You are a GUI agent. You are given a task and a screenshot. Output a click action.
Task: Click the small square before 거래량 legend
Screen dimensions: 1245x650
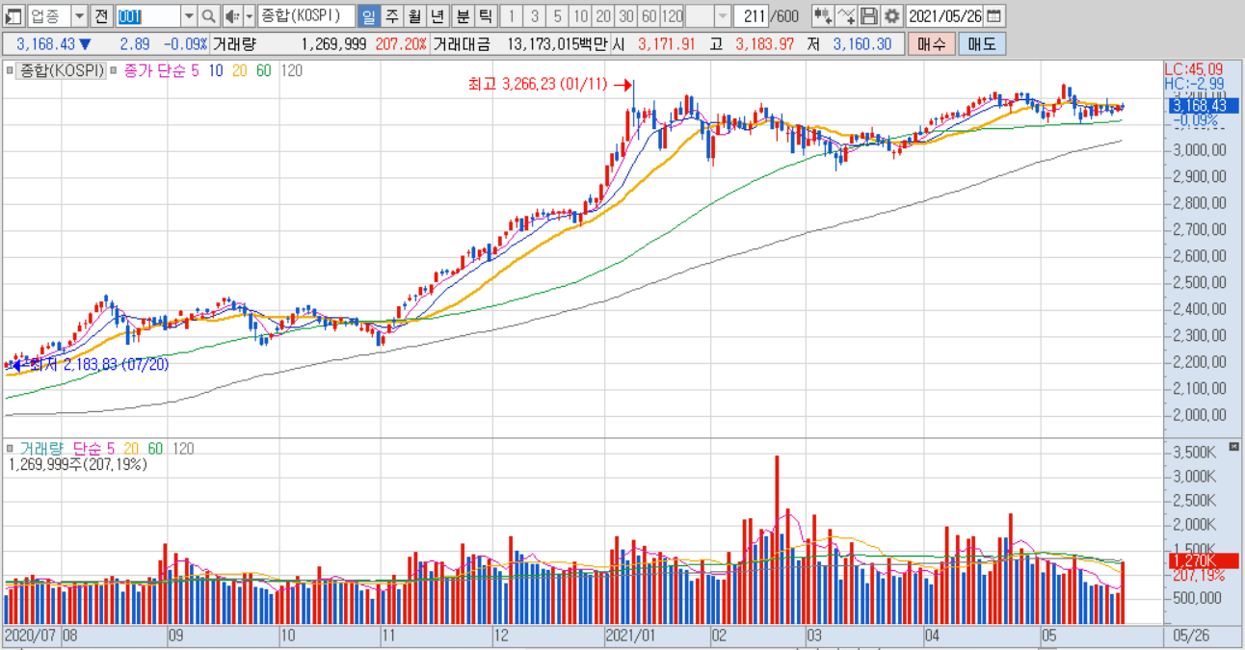click(12, 449)
